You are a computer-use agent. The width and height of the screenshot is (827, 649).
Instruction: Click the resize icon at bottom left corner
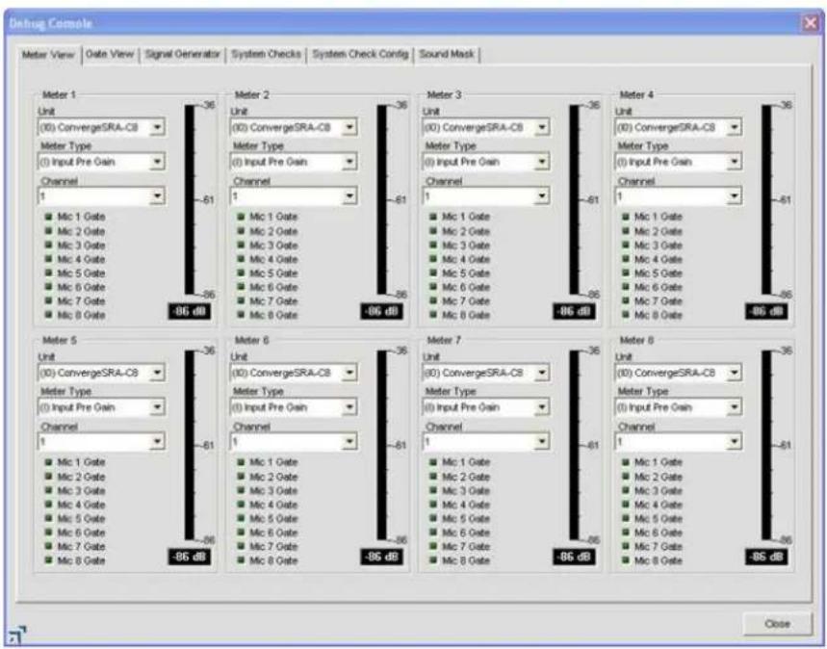(x=17, y=635)
